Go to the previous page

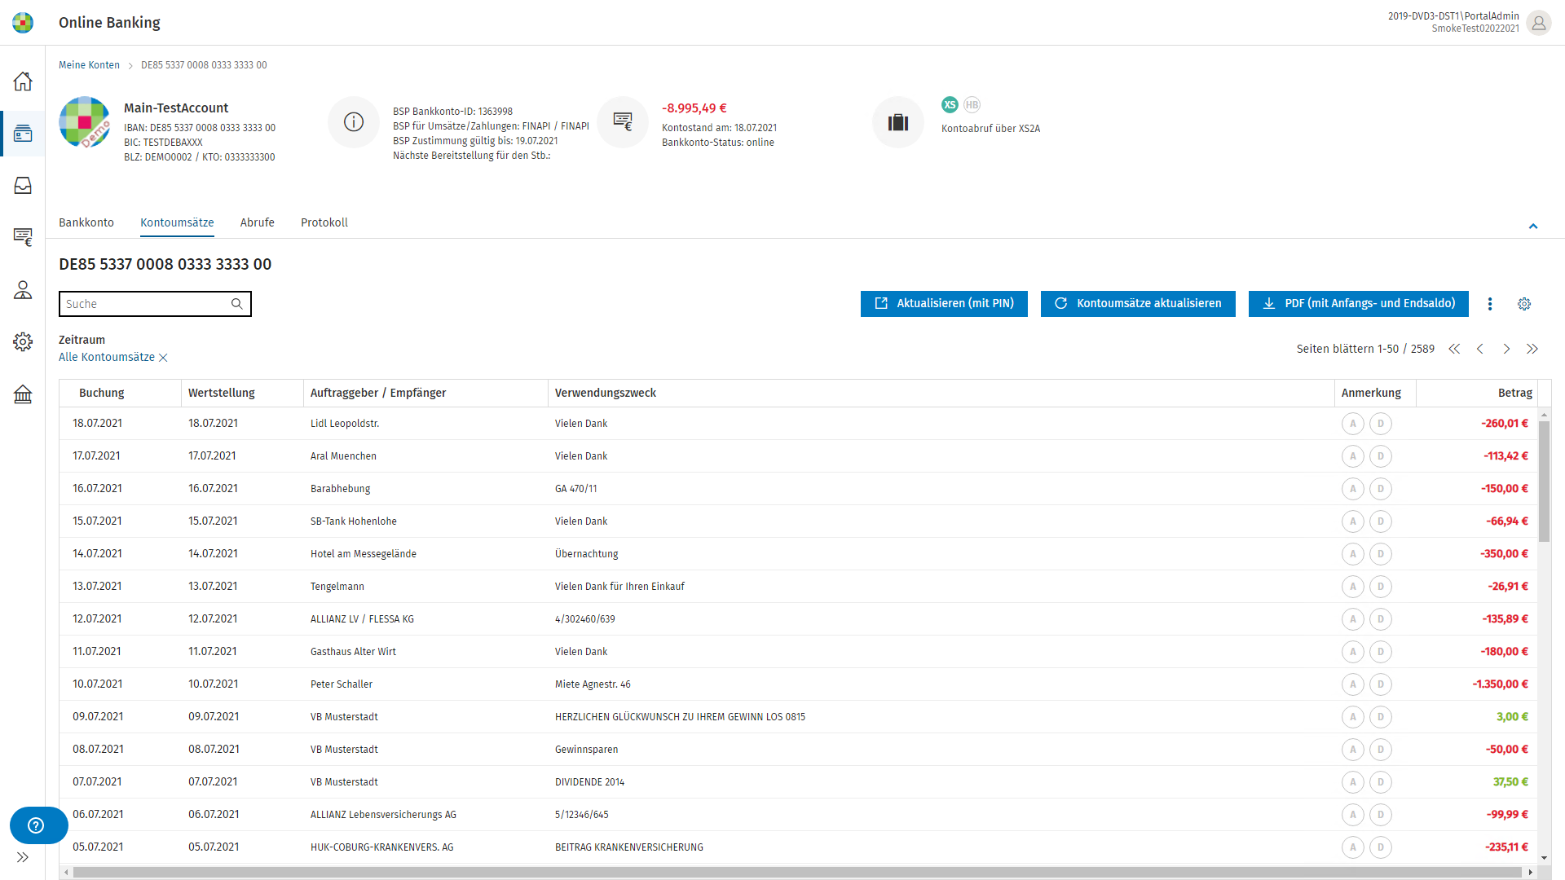(1480, 349)
